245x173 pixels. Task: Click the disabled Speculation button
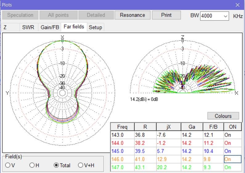coord(20,15)
